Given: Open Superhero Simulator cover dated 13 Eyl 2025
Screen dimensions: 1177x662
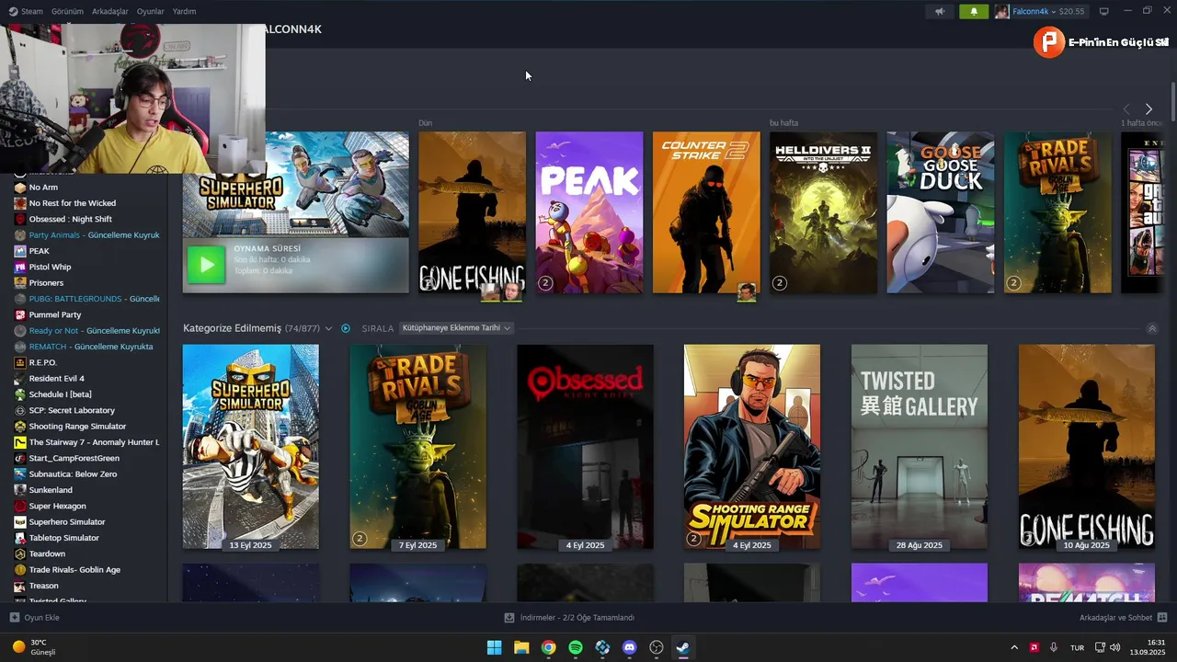Looking at the screenshot, I should [251, 447].
